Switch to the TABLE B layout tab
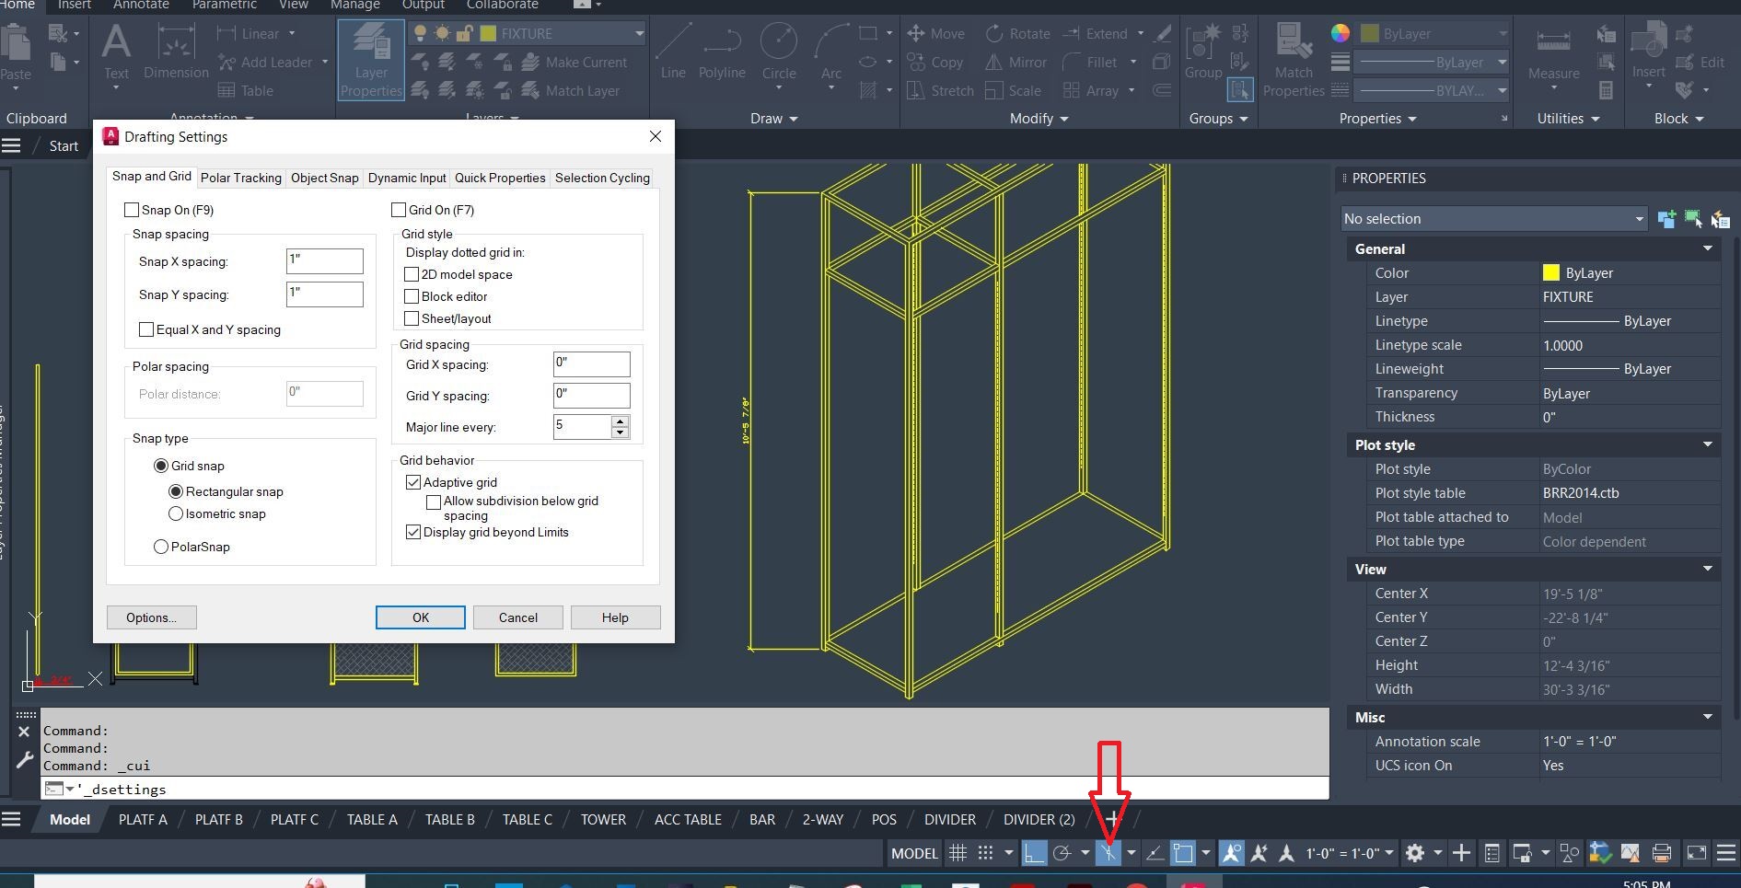This screenshot has width=1741, height=888. coord(449,819)
